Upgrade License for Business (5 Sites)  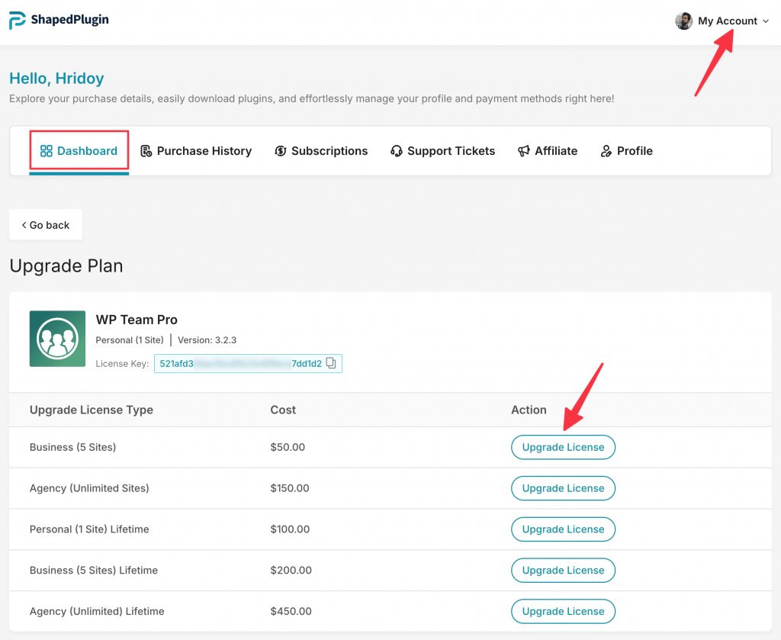[x=564, y=447]
